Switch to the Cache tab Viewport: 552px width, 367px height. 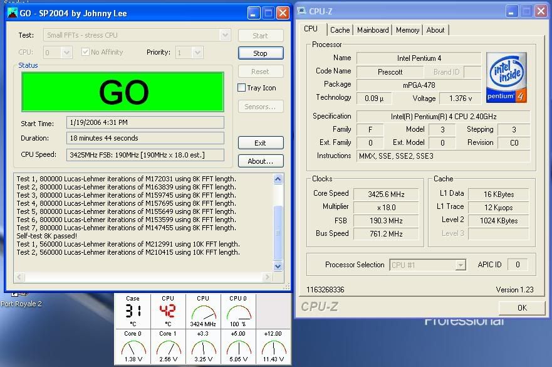click(x=340, y=30)
